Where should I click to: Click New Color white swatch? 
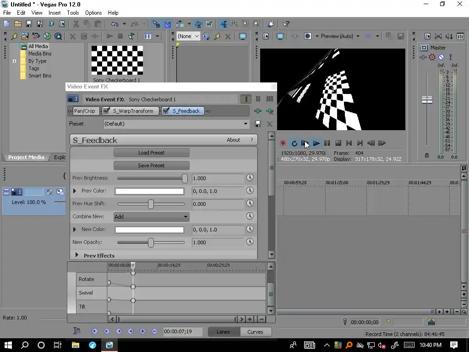click(149, 230)
